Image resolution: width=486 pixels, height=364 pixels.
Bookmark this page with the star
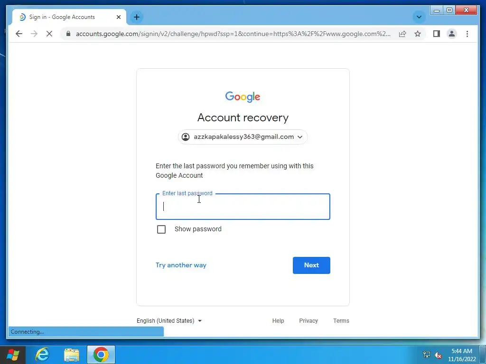coord(418,34)
